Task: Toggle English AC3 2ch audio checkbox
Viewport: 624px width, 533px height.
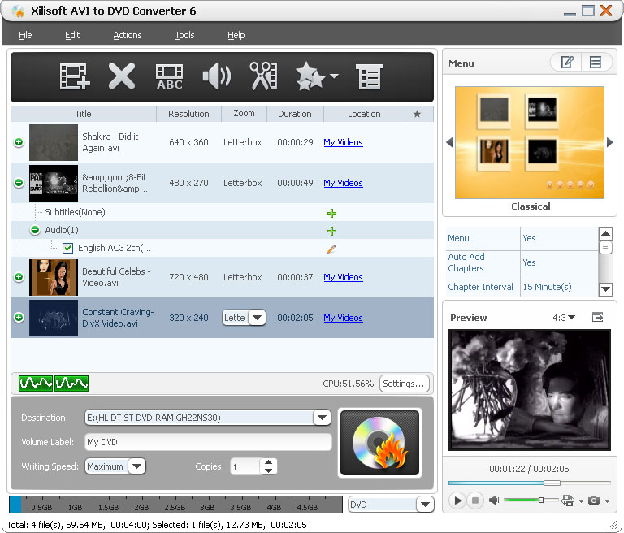Action: click(x=67, y=249)
